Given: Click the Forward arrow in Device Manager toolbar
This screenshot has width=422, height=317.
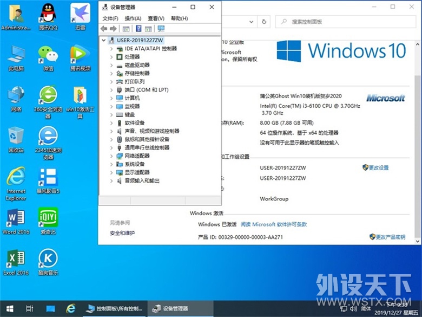Looking at the screenshot, I should coord(113,29).
